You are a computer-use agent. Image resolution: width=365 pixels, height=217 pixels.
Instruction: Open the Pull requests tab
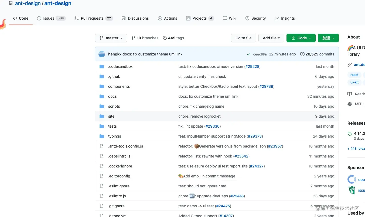pos(94,18)
